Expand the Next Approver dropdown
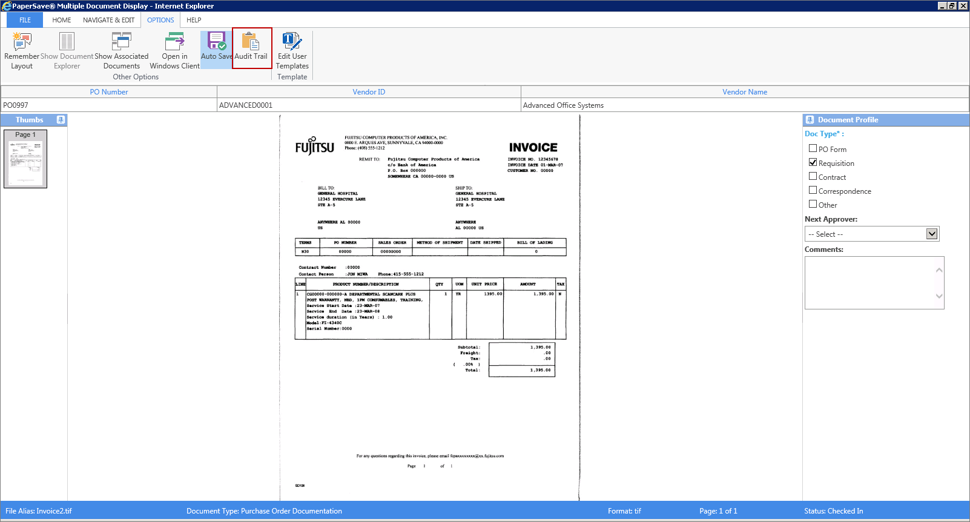Screen dimensions: 970x522 [932, 234]
